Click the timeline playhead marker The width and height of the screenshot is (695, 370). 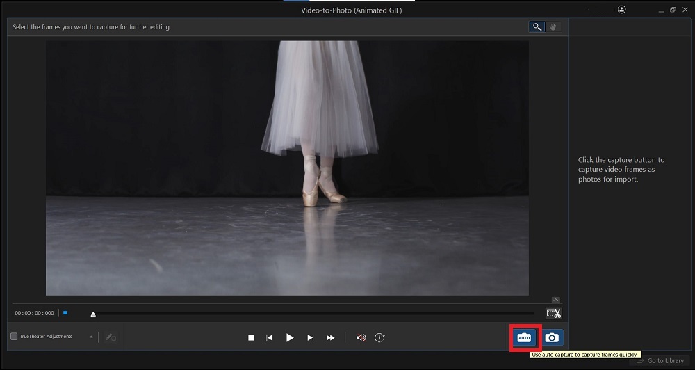point(93,314)
